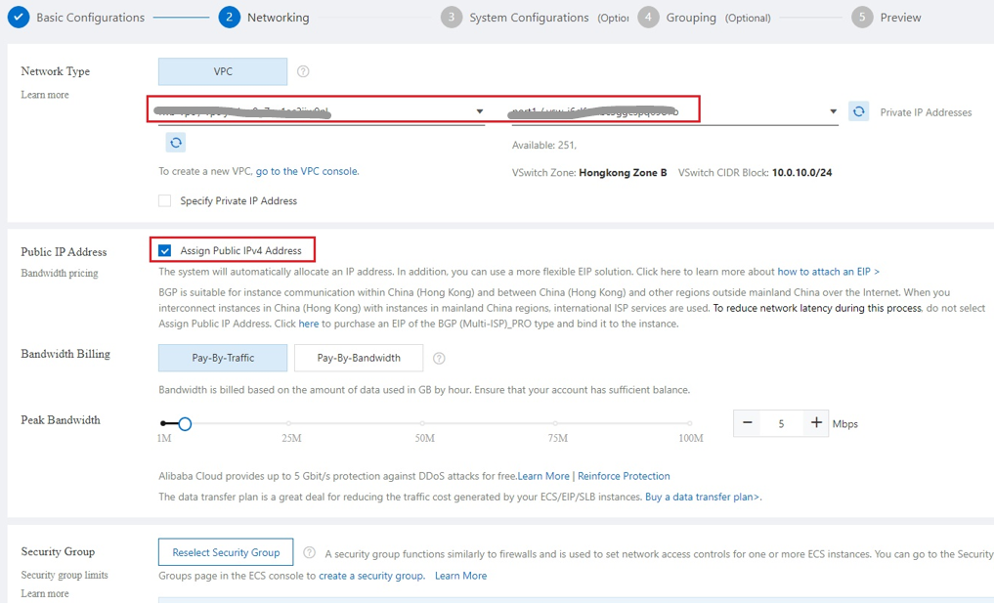The width and height of the screenshot is (995, 606).
Task: Decrease Peak Bandwidth with the minus icon
Action: [748, 423]
